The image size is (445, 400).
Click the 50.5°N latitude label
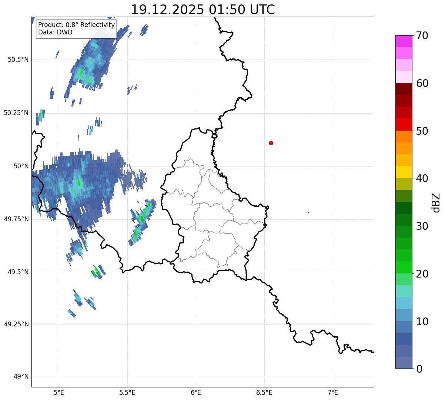18,60
